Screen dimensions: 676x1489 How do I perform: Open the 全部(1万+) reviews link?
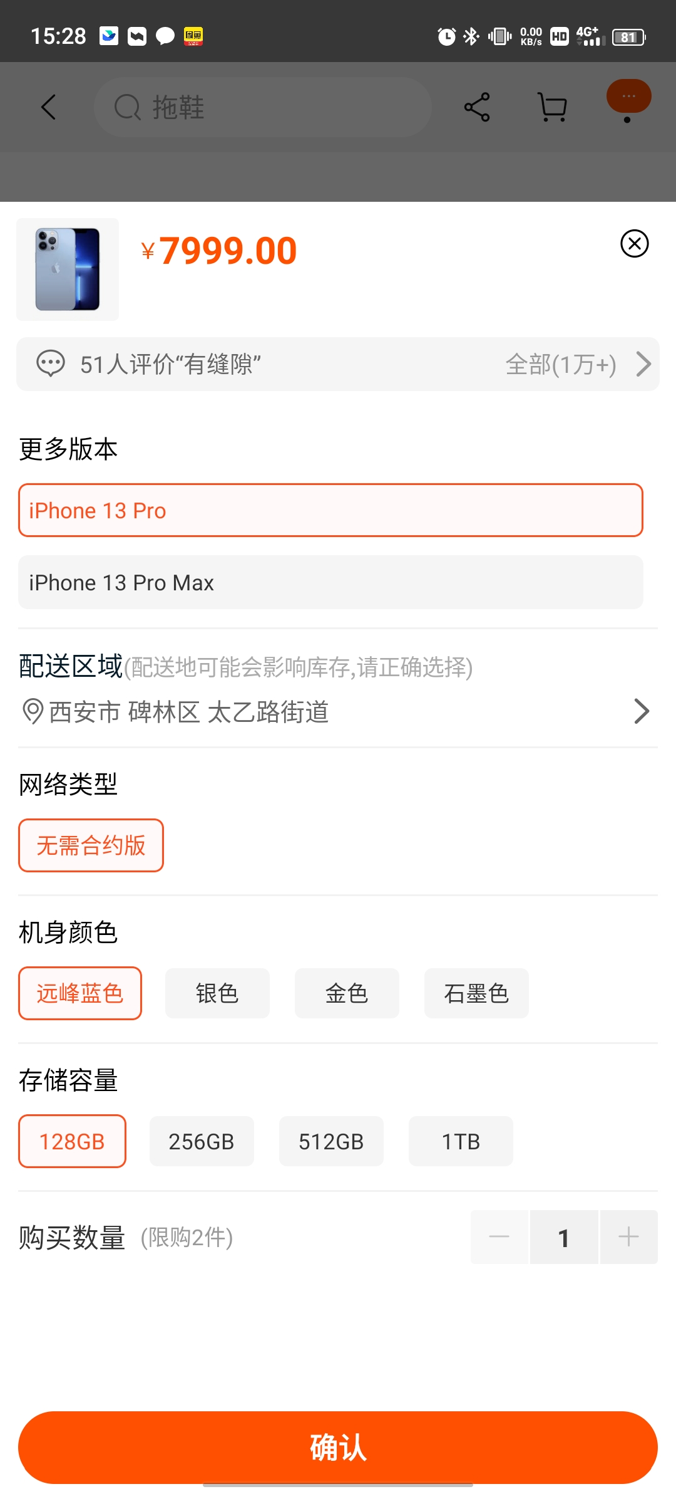coord(561,364)
